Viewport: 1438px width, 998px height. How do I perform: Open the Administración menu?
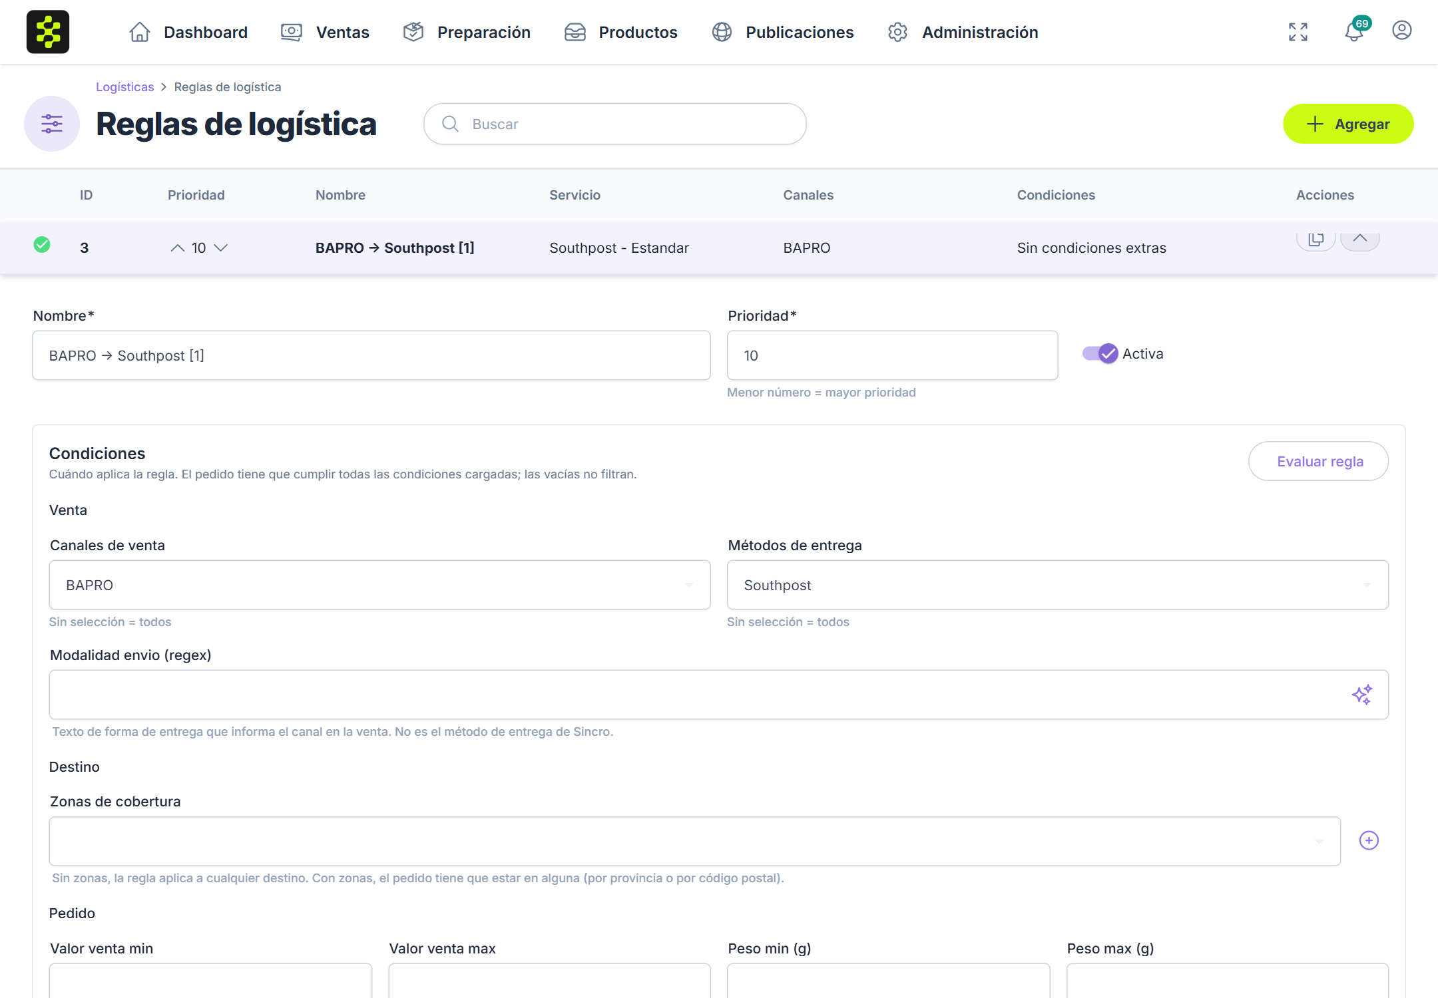pos(963,32)
